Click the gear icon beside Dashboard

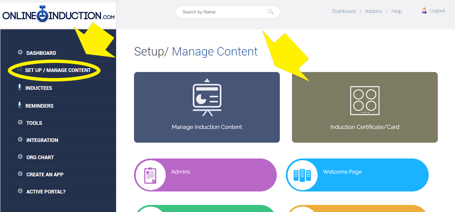point(20,52)
